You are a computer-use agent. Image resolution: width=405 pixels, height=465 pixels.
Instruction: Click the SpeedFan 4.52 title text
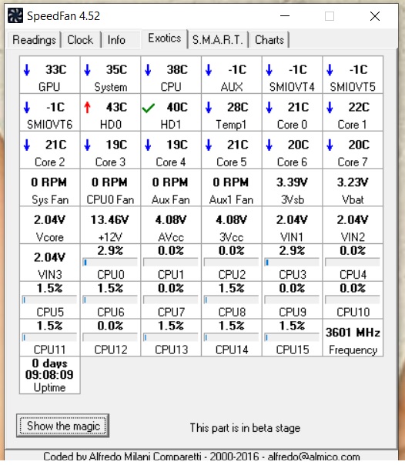63,16
